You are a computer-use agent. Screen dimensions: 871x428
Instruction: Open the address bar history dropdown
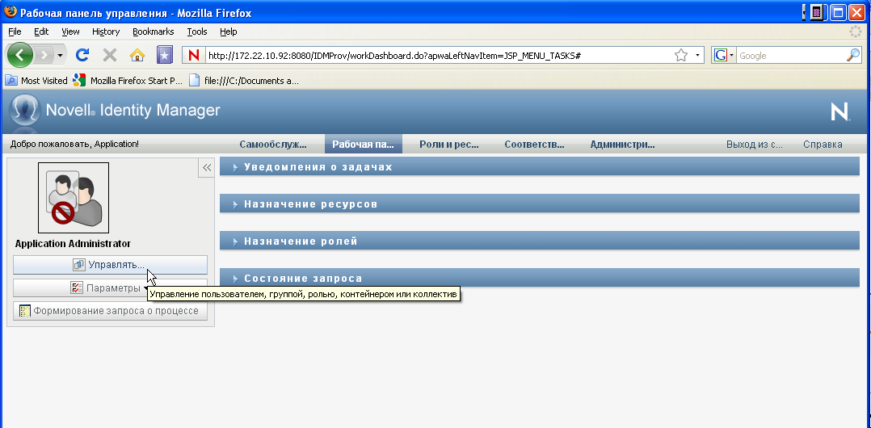point(697,56)
